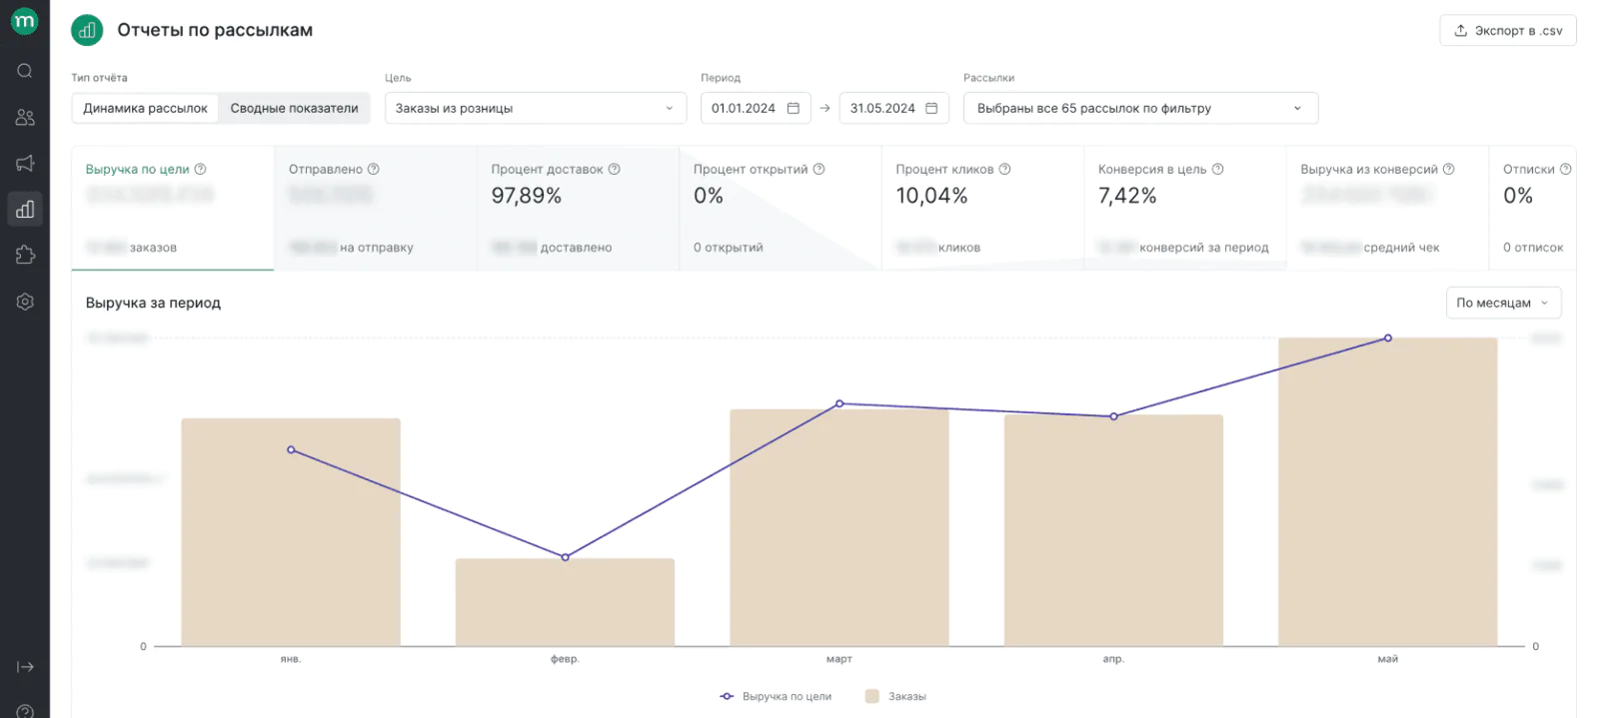Click the March point on the revenue line
Screen dimensions: 1598x718
click(x=839, y=403)
